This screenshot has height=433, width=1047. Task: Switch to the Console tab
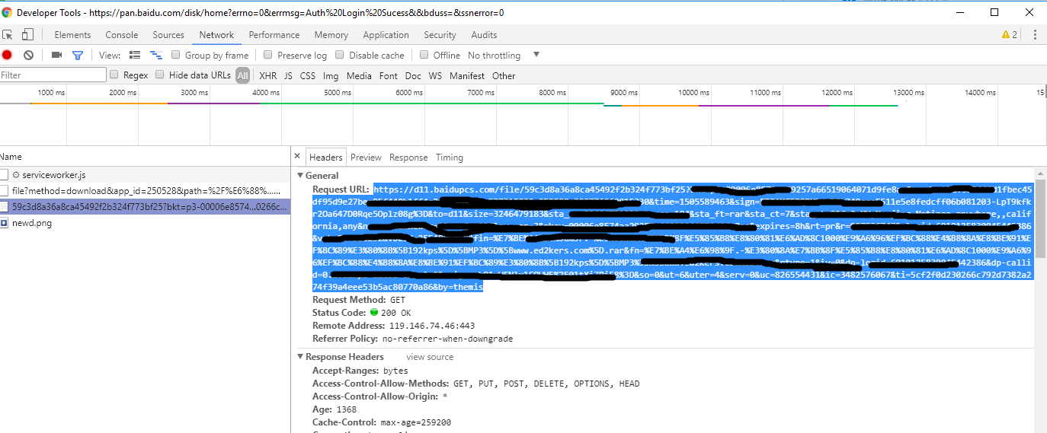coord(122,35)
